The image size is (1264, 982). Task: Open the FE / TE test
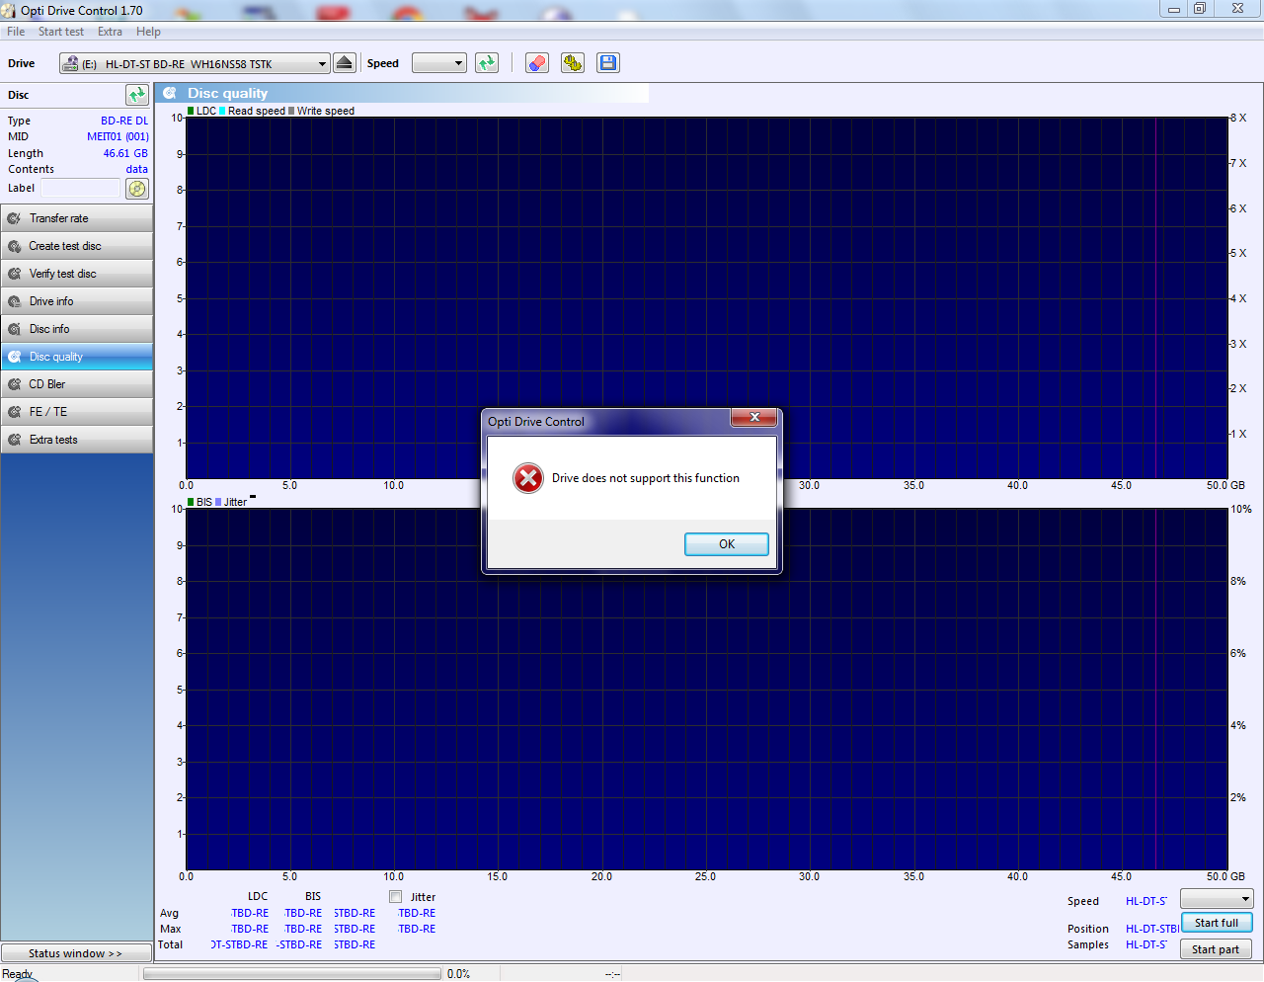pos(77,412)
